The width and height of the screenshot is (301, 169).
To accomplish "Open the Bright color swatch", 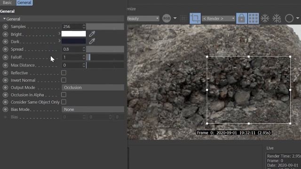I will point(74,34).
